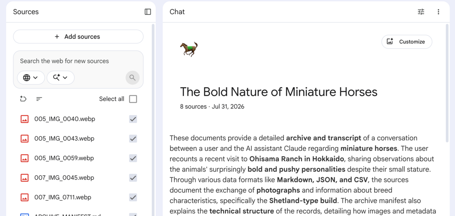The image size is (455, 216).
Task: Click image icon for 007_IMG_0045.webp
Action: click(x=25, y=178)
